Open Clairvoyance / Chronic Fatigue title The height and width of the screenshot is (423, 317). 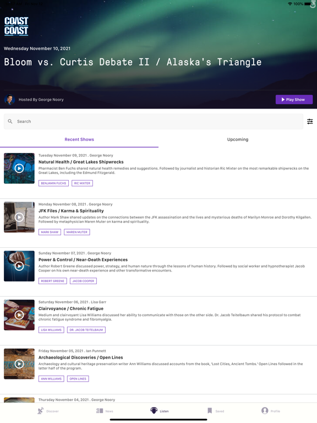coord(71,308)
